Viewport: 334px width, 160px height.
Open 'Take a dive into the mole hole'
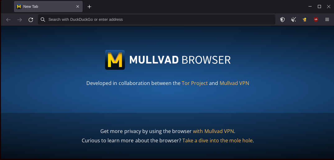pyautogui.click(x=217, y=140)
